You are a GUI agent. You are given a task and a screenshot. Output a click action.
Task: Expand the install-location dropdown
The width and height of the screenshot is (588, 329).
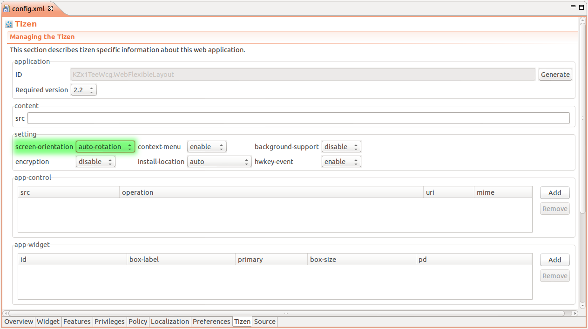(x=219, y=162)
